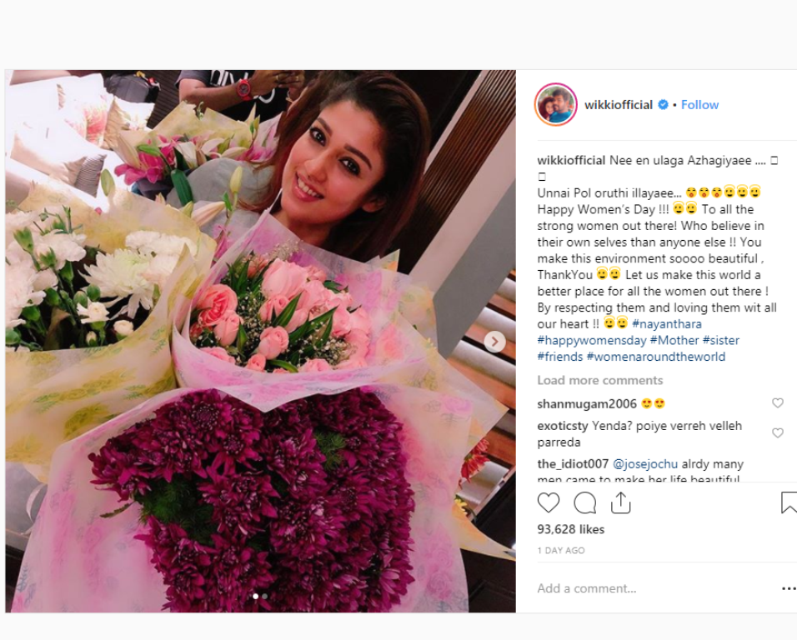Select second carousel dot indicator
Screen dimensions: 797x640
point(265,597)
